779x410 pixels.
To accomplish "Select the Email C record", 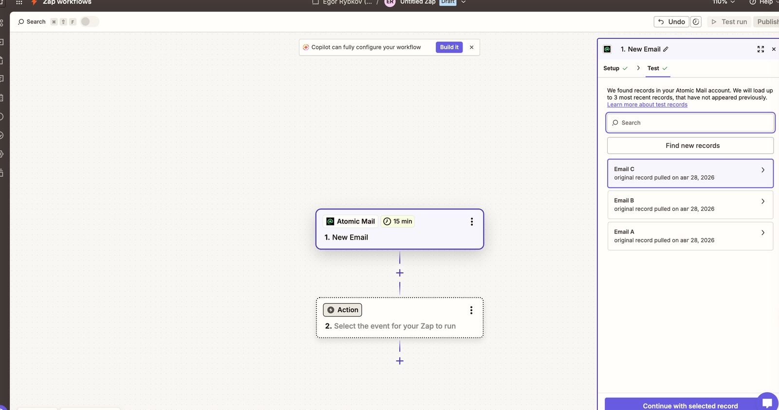I will click(690, 173).
